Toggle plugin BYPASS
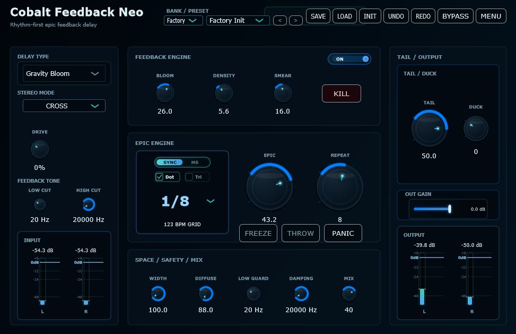Image resolution: width=516 pixels, height=334 pixels. [x=455, y=16]
